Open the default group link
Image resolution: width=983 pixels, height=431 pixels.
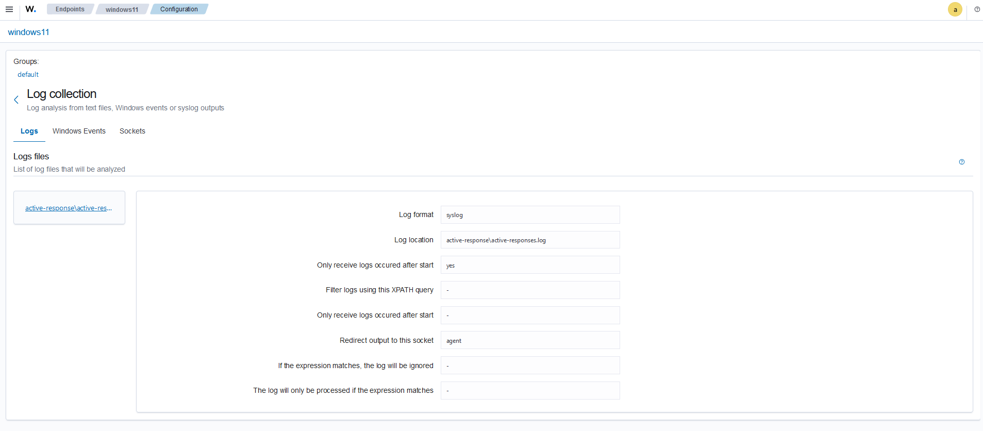[x=28, y=74]
